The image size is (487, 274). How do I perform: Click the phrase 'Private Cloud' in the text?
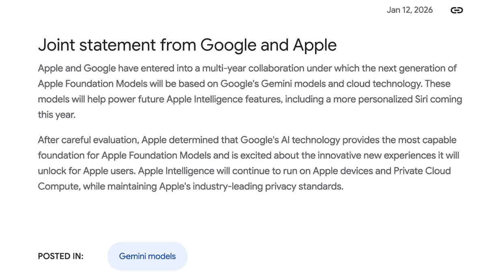[422, 170]
